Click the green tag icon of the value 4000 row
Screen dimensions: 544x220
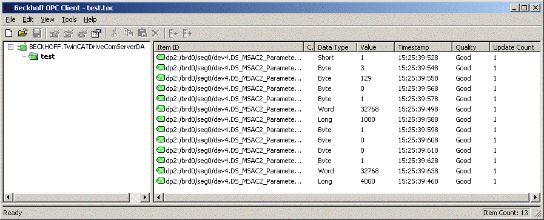tap(161, 181)
